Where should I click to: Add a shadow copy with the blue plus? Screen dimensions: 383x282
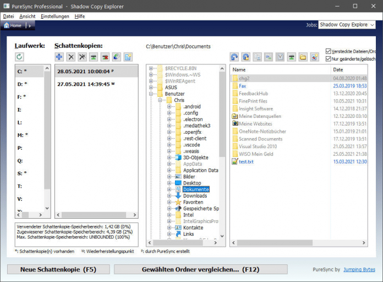tap(59, 57)
